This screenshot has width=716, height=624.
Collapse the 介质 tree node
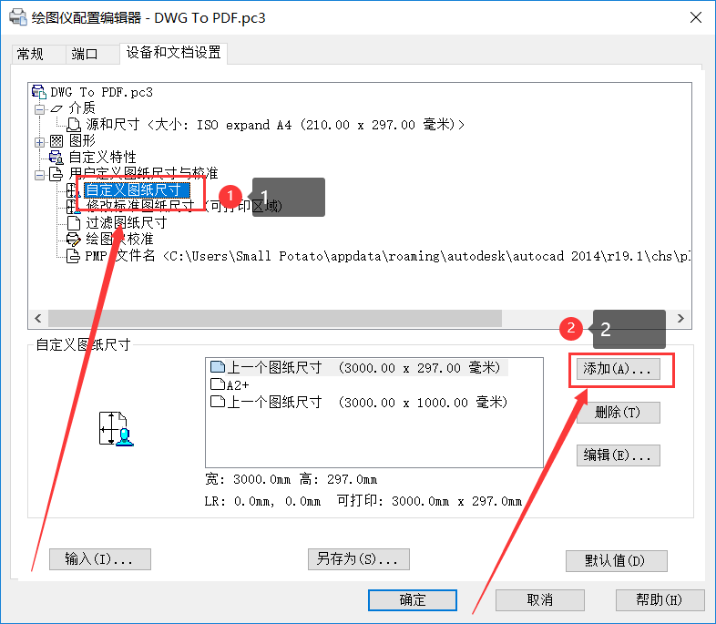pos(40,109)
